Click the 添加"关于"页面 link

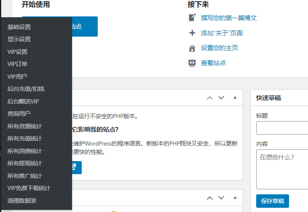point(222,33)
